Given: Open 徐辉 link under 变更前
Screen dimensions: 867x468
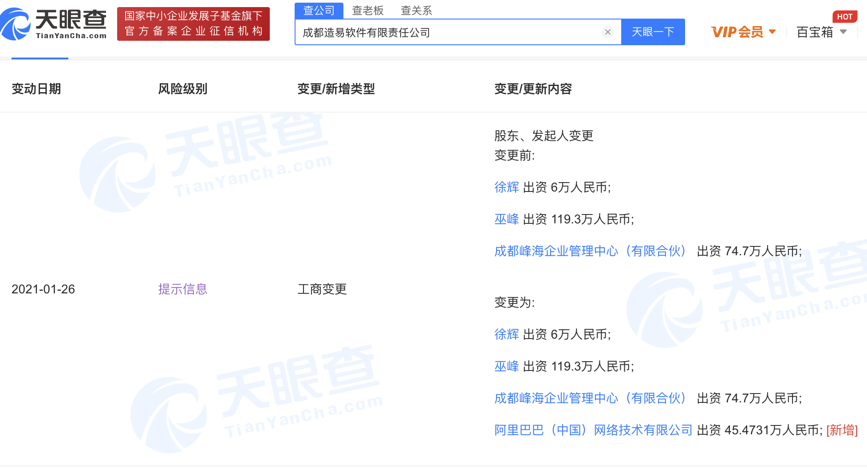Looking at the screenshot, I should [x=507, y=187].
